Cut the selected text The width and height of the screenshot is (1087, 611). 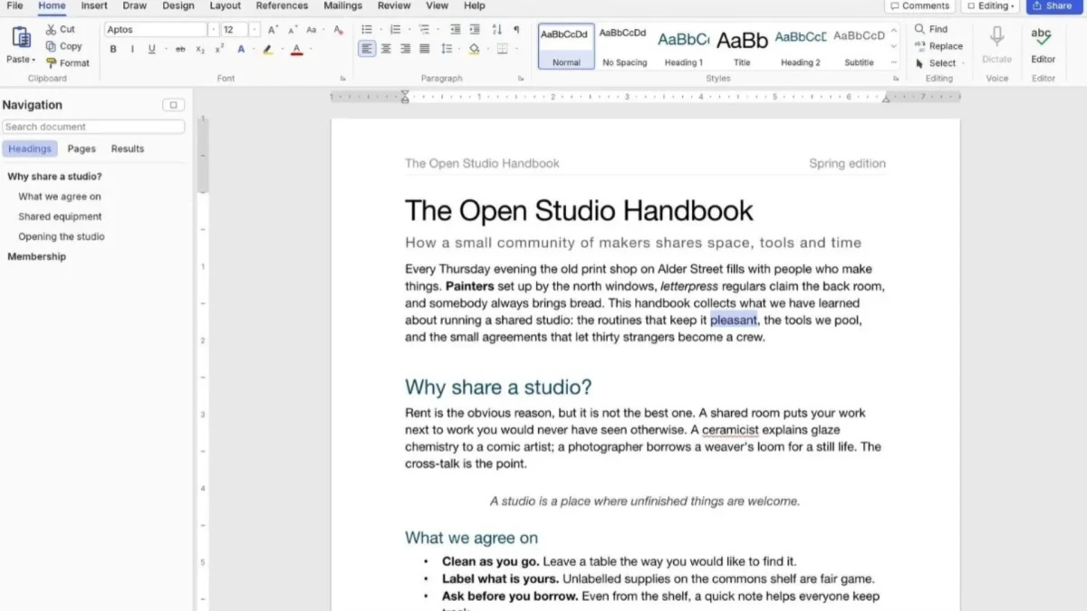61,30
